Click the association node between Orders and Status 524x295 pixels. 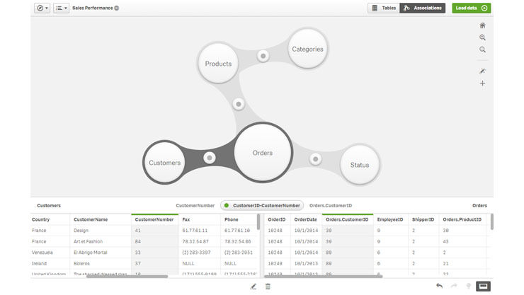tap(315, 159)
